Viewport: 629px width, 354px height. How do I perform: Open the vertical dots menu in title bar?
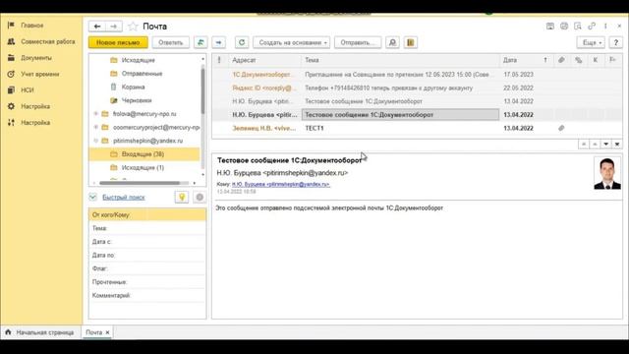[605, 27]
